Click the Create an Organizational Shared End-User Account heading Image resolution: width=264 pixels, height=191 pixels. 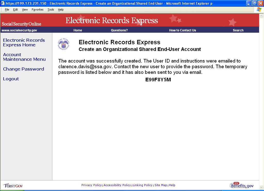click(140, 49)
